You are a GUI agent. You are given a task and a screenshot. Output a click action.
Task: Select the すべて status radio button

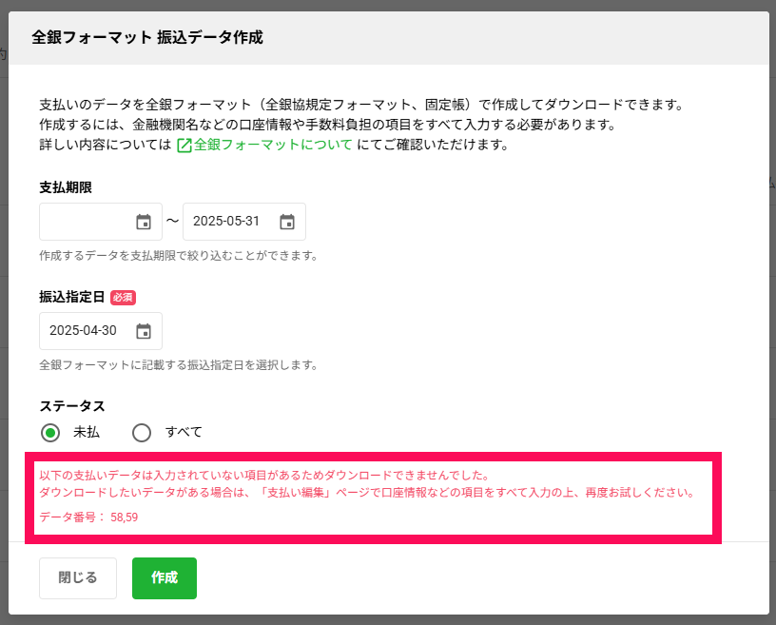pyautogui.click(x=142, y=433)
